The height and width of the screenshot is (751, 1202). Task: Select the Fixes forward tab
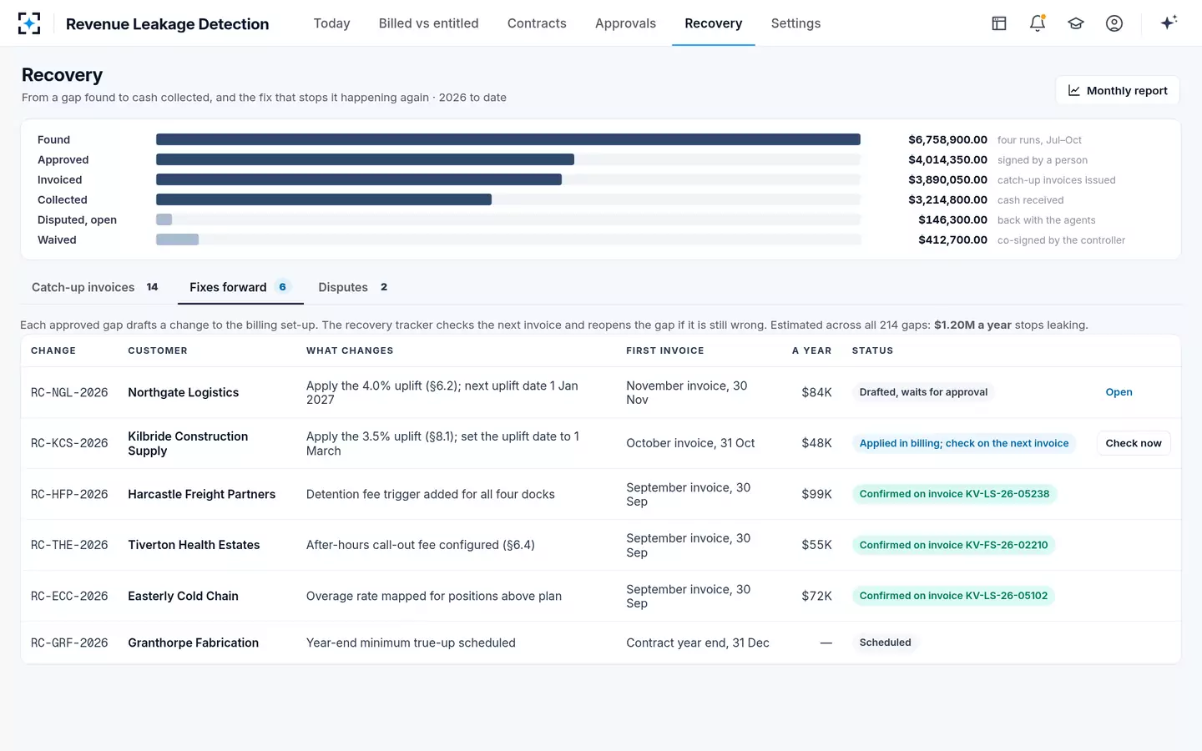[240, 287]
